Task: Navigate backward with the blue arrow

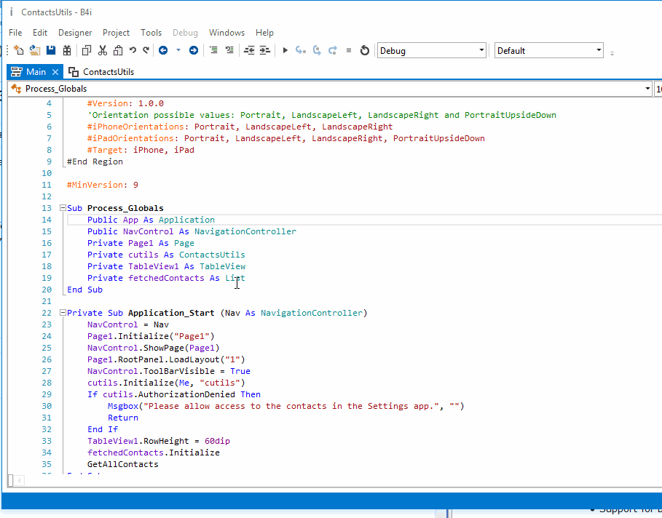Action: point(163,50)
